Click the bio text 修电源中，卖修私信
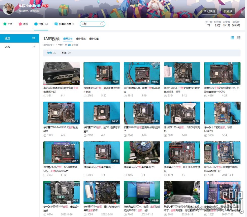247x217 pixels. tap(29, 11)
